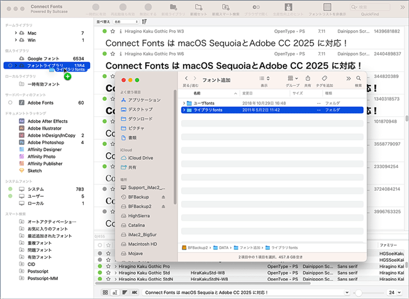The width and height of the screenshot is (409, 299).
Task: Toggle the green dot beside ユーザー
Action: (10, 196)
